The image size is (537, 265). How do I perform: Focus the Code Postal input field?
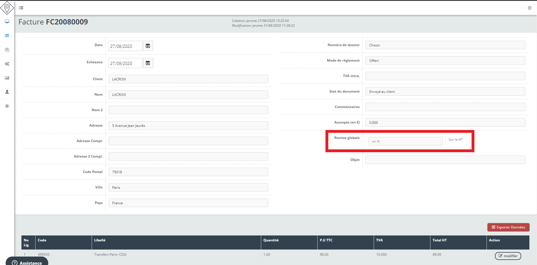[188, 172]
